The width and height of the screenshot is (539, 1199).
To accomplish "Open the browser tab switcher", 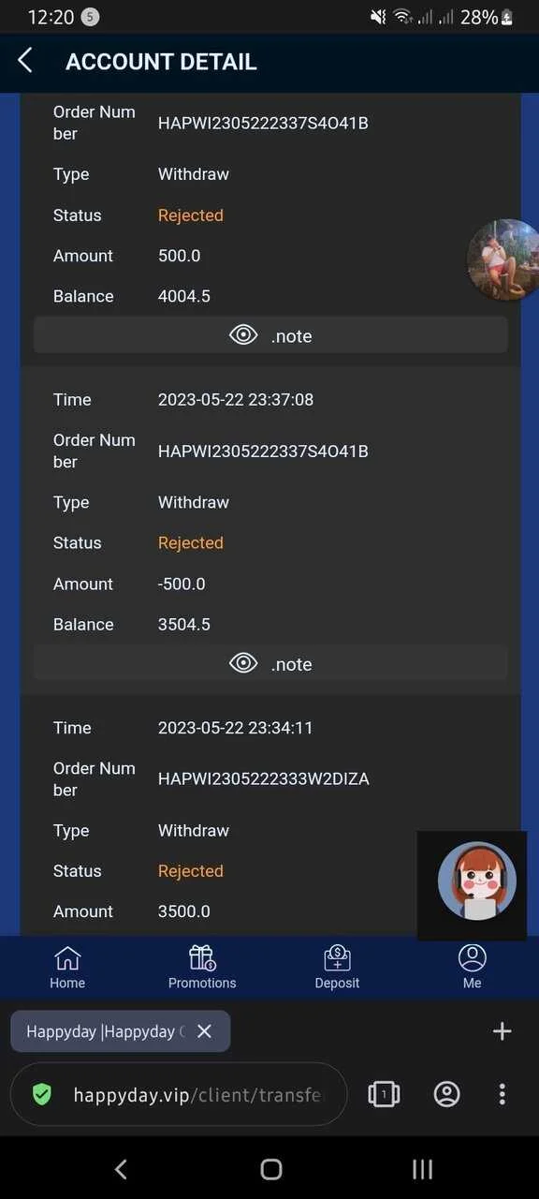I will click(x=384, y=1094).
